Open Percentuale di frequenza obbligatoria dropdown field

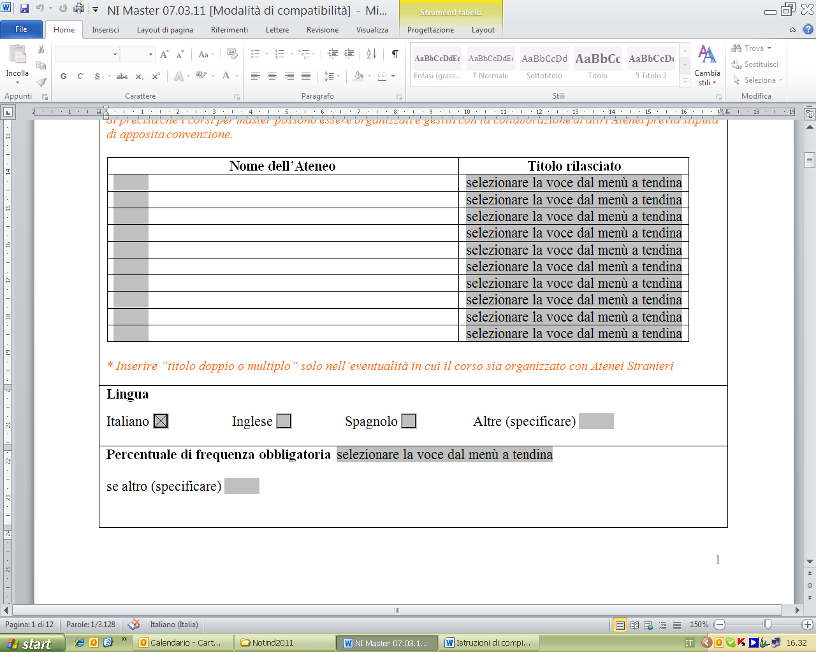(444, 455)
